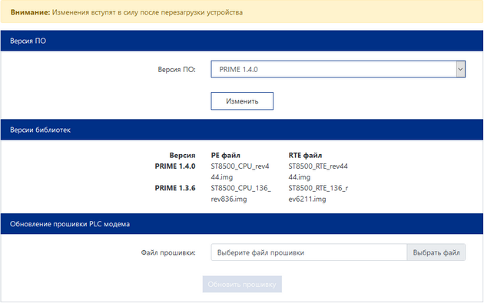Select the ST8500_RTE_136_rev6211.img file name
The image size is (484, 303).
point(318,193)
